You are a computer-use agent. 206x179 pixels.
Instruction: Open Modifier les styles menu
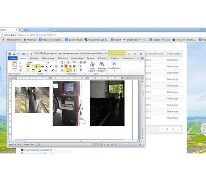tap(102, 67)
